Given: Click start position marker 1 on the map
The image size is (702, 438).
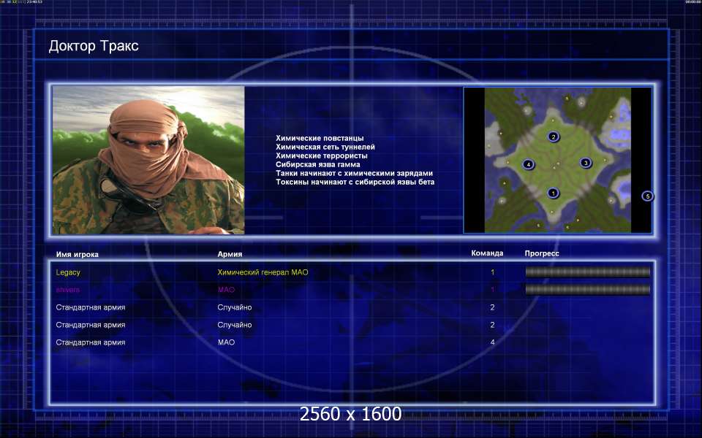Looking at the screenshot, I should [x=553, y=193].
